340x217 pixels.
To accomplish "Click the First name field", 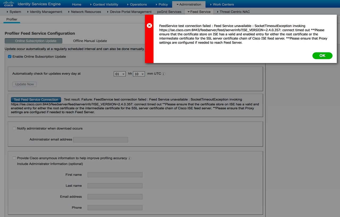I will coord(115,175).
